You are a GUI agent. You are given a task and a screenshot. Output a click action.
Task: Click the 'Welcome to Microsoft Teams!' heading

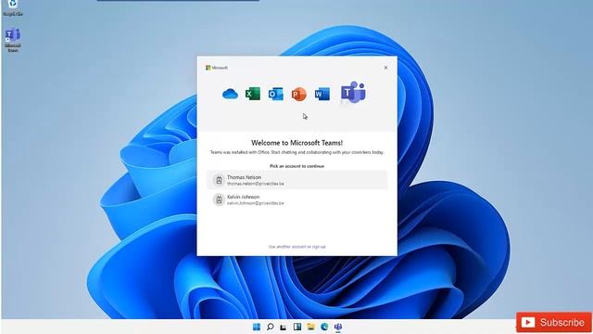[296, 143]
